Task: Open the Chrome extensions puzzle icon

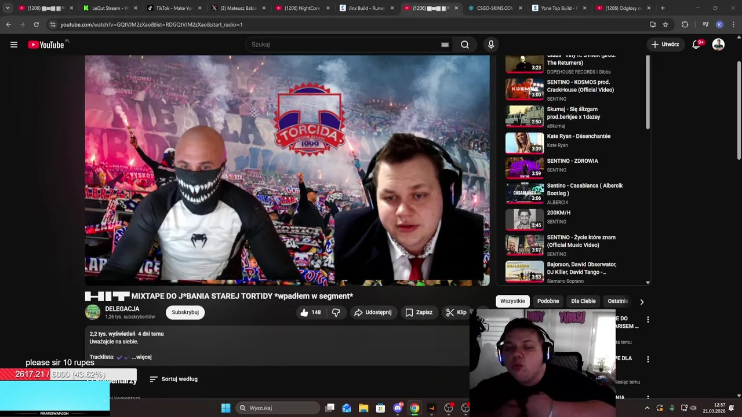Action: tap(685, 24)
